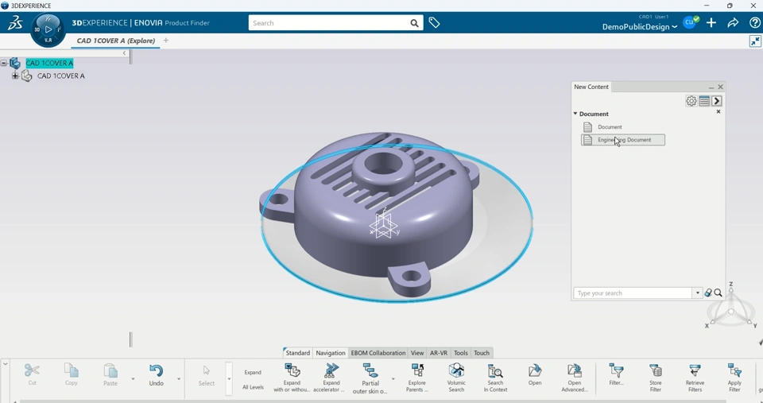Switch New Content panel to list view

click(704, 101)
